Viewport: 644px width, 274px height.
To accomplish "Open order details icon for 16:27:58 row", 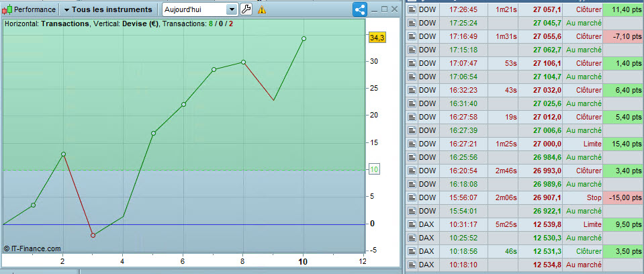I will tap(412, 117).
